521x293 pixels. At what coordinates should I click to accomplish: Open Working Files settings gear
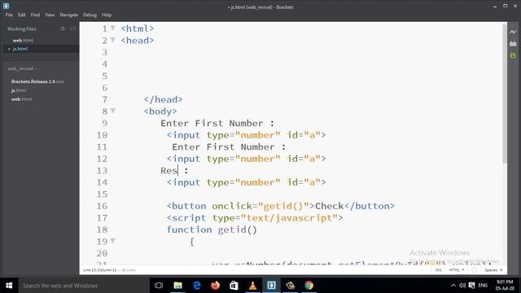pyautogui.click(x=63, y=29)
